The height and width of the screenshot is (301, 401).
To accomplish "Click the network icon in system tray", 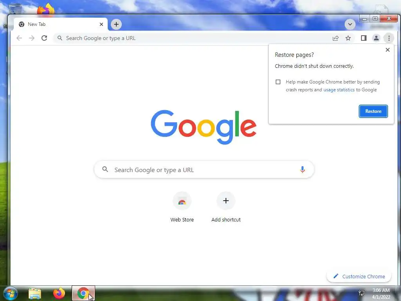I will (361, 293).
